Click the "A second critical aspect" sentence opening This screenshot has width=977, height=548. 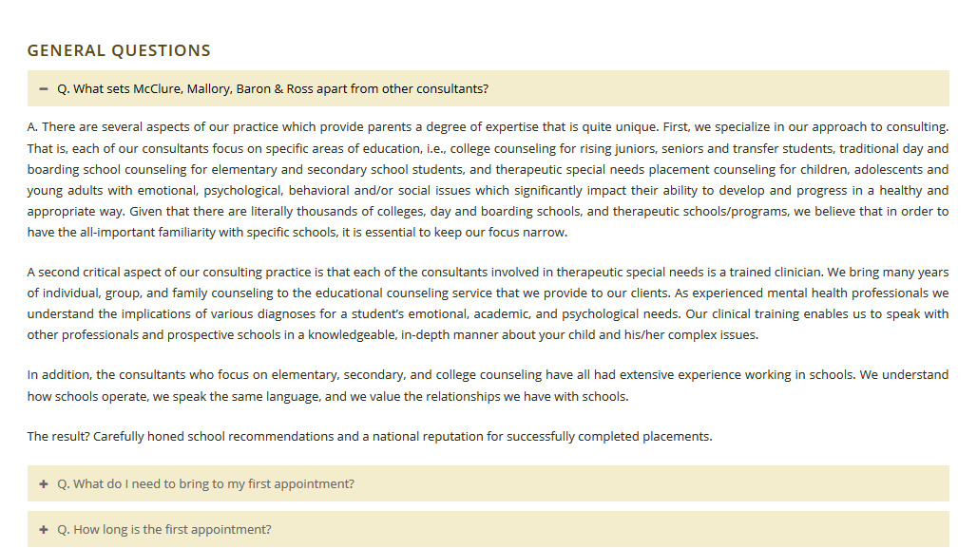(93, 273)
